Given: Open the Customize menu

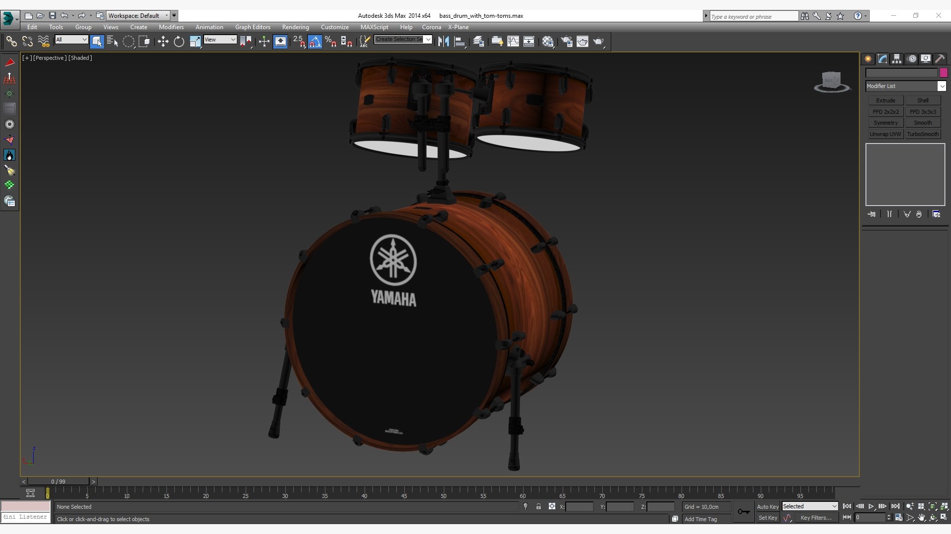Looking at the screenshot, I should [x=334, y=27].
